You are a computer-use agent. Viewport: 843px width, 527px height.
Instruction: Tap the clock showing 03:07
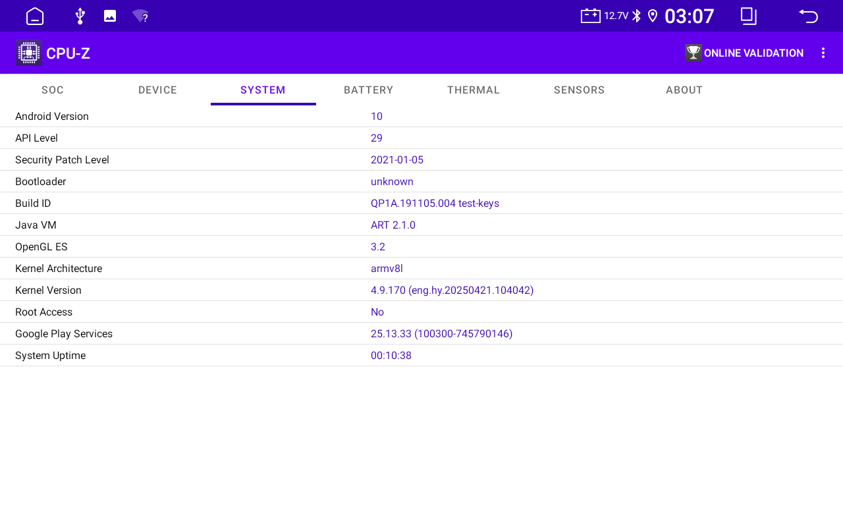(x=689, y=16)
